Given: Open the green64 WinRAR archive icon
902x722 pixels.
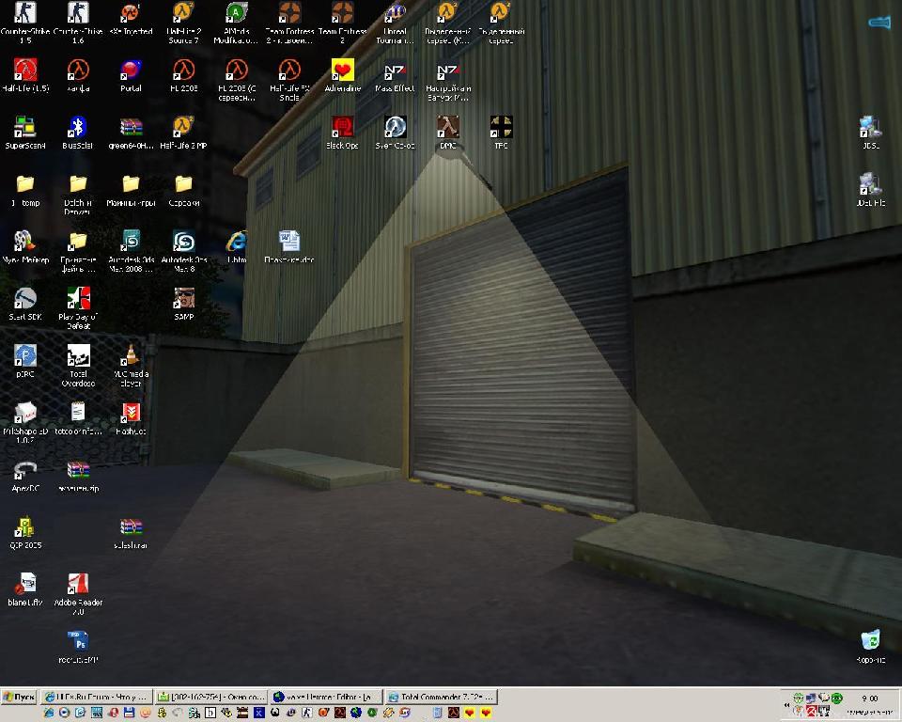Looking at the screenshot, I should point(132,133).
